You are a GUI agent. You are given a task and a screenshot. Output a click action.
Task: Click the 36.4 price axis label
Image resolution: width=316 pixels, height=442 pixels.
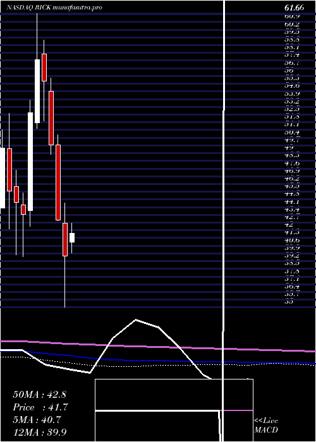(x=292, y=287)
